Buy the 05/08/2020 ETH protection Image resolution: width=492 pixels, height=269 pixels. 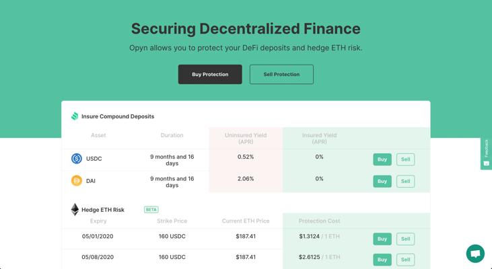[x=382, y=260]
